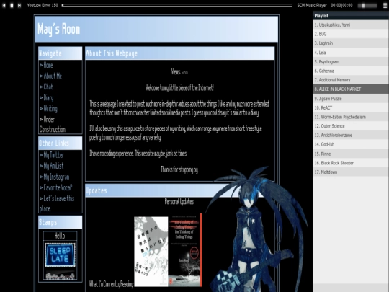
Task: Adjust the volume slider
Action: (367, 6)
